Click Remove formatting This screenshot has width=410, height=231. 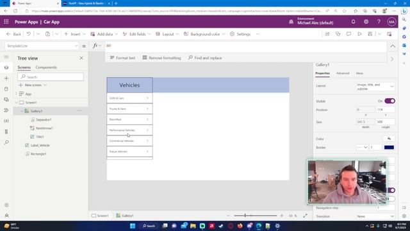161,58
